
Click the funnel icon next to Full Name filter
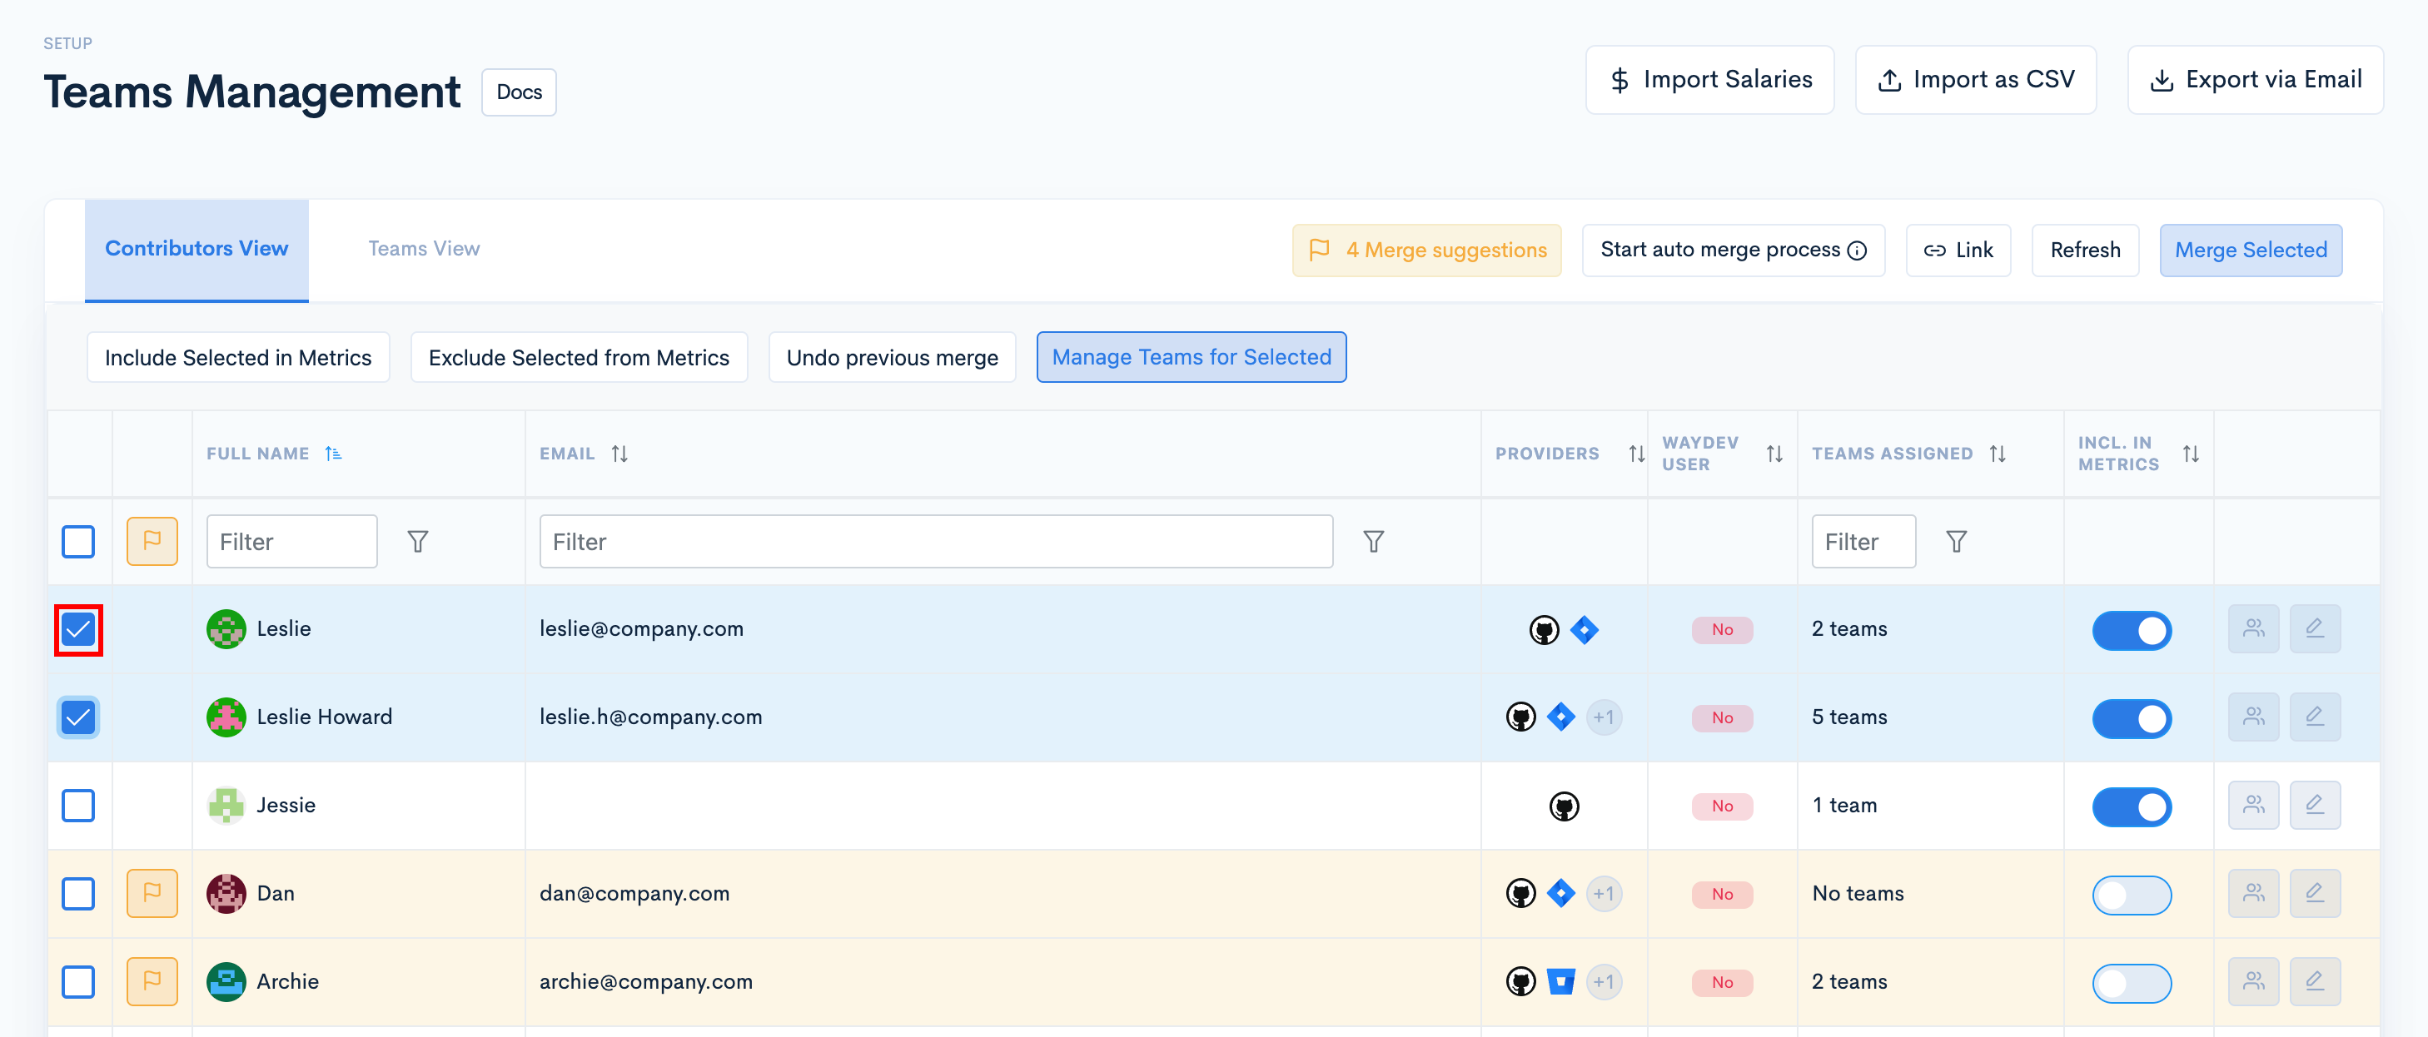click(417, 542)
